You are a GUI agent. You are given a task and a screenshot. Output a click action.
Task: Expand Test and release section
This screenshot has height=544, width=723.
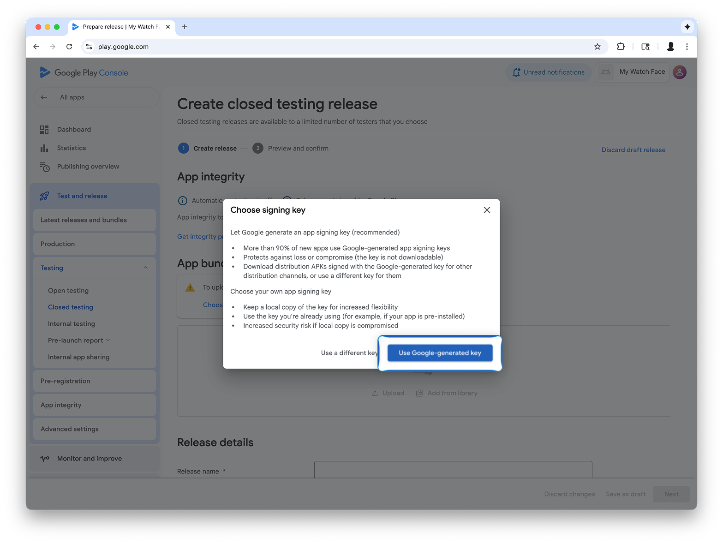click(82, 196)
